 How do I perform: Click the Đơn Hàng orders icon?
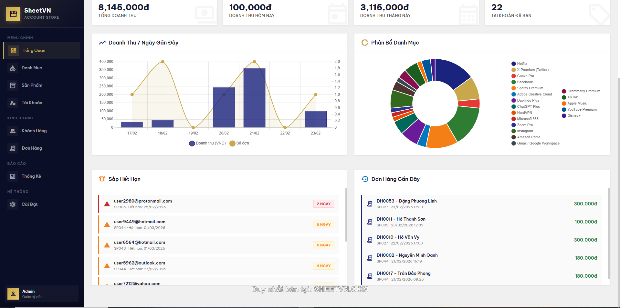[x=13, y=148]
